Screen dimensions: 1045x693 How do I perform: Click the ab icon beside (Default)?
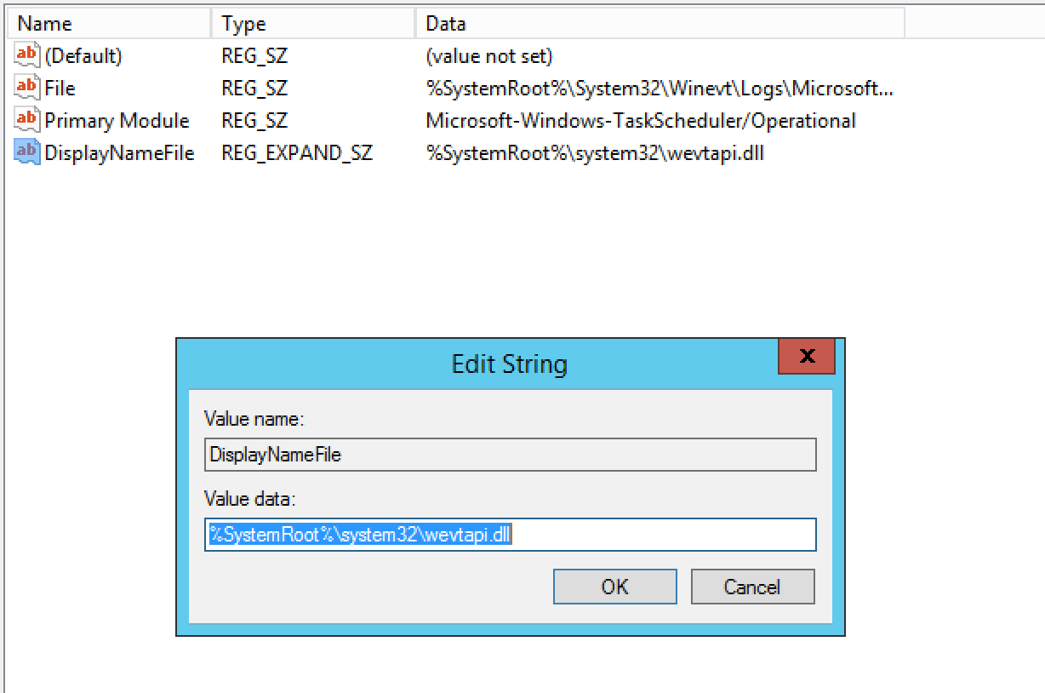pos(26,55)
